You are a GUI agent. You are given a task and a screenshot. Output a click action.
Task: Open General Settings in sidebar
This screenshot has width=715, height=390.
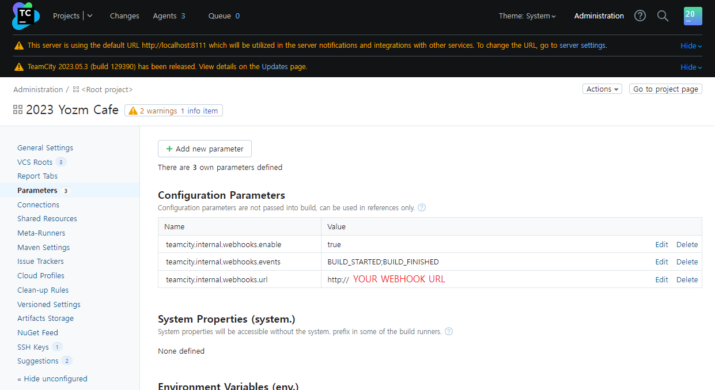[x=45, y=148]
